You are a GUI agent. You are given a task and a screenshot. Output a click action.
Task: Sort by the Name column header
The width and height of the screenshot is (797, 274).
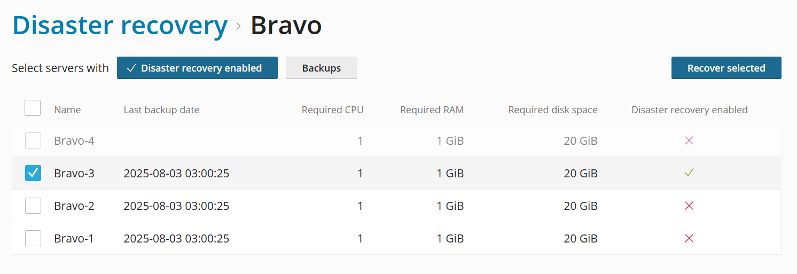point(67,110)
